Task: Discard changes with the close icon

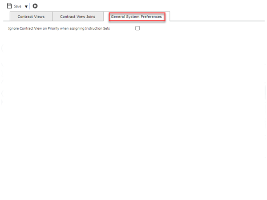Action: 35,6
